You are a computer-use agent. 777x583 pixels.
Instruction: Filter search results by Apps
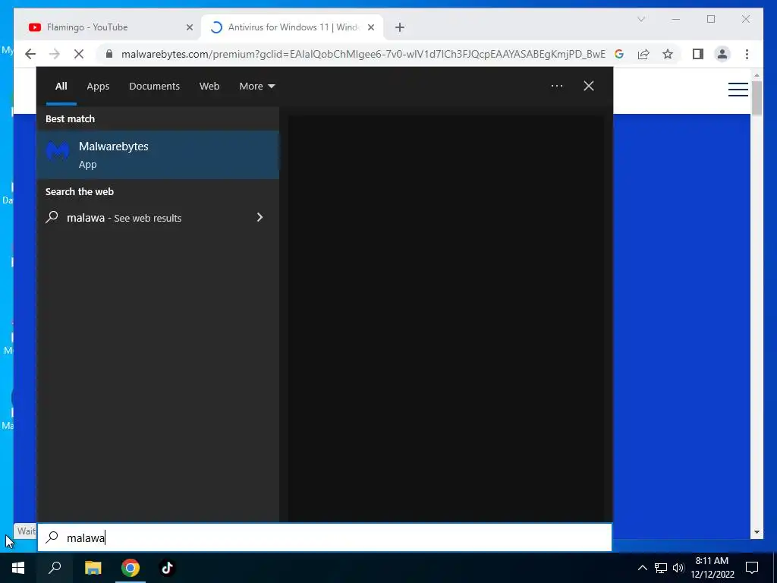98,87
